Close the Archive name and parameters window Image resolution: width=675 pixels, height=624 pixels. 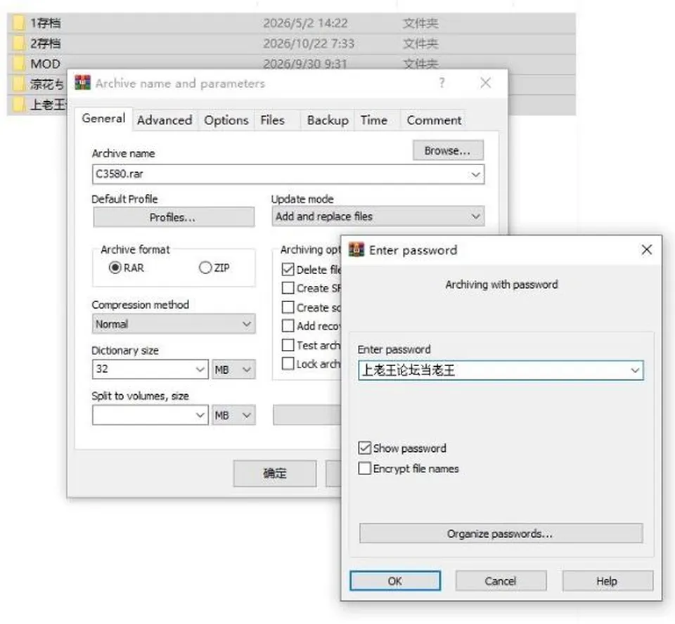click(x=486, y=83)
